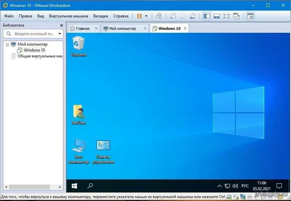
Task: Toggle the console view toolbar icon
Action: (250, 16)
